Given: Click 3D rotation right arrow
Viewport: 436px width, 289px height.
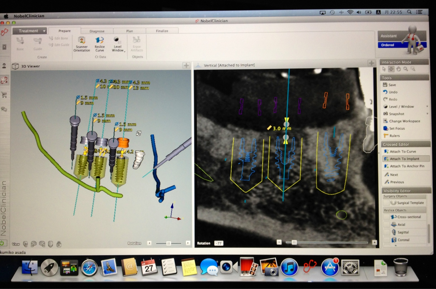Looking at the screenshot, I should point(188,243).
